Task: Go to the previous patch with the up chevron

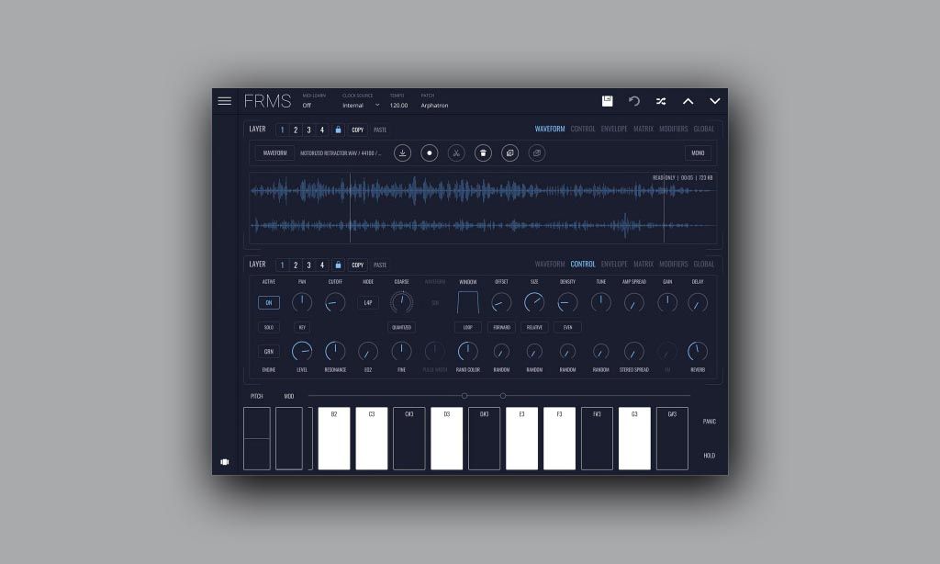Action: click(x=688, y=101)
